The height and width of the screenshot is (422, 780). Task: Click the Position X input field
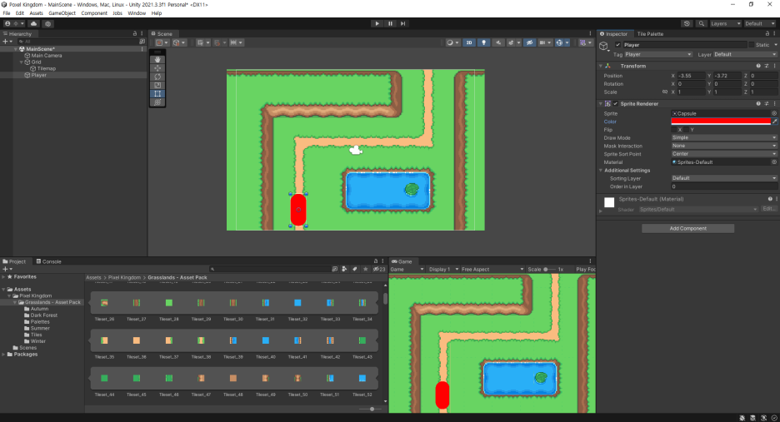[x=692, y=76]
